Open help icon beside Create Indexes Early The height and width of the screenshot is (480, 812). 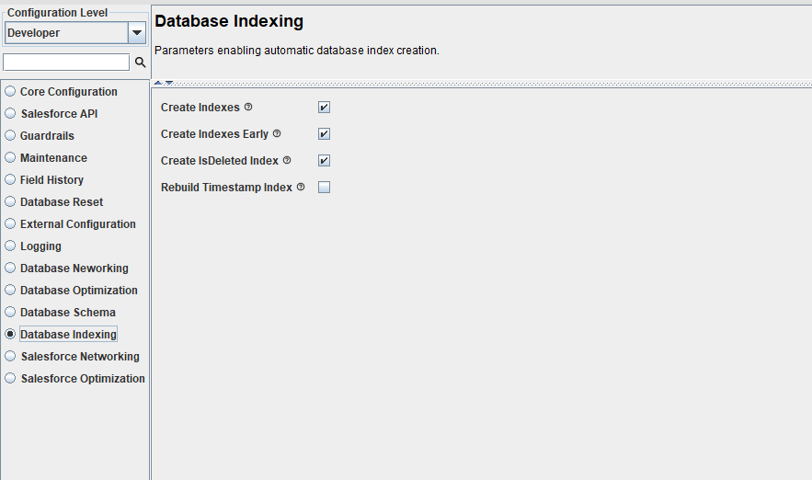coord(277,133)
